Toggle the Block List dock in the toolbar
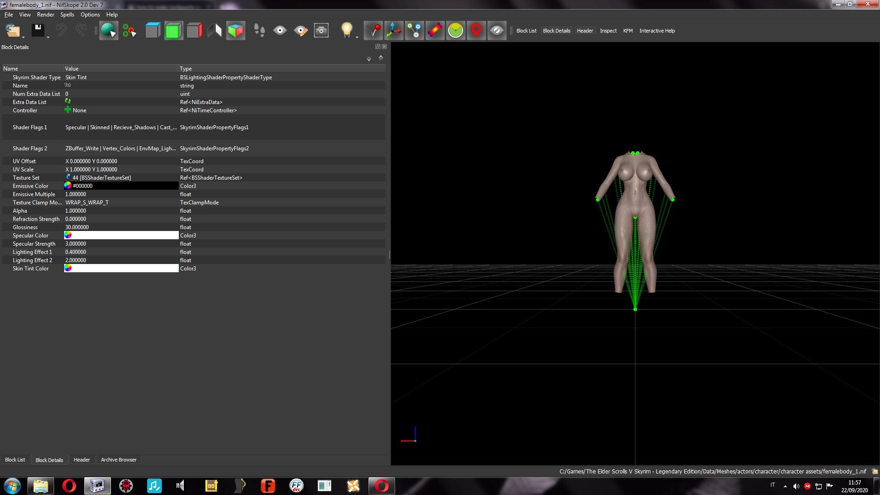The width and height of the screenshot is (880, 495). (x=526, y=31)
